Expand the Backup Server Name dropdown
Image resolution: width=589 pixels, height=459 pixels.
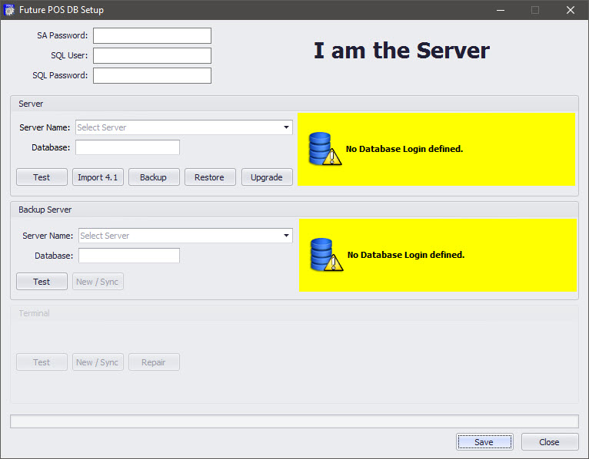(286, 236)
